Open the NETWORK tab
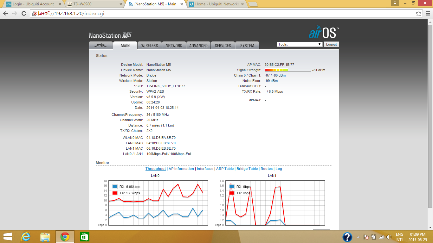433x243 pixels. tap(174, 46)
